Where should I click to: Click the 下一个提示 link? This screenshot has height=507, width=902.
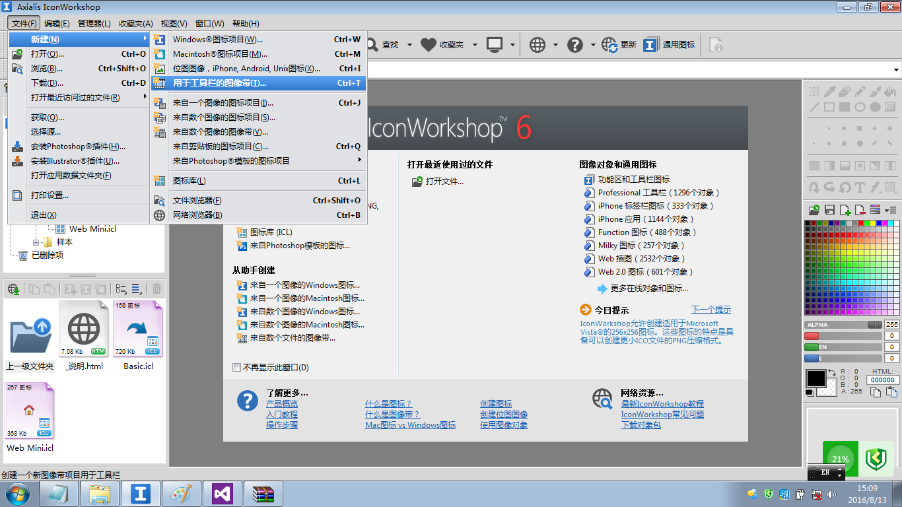(x=711, y=310)
